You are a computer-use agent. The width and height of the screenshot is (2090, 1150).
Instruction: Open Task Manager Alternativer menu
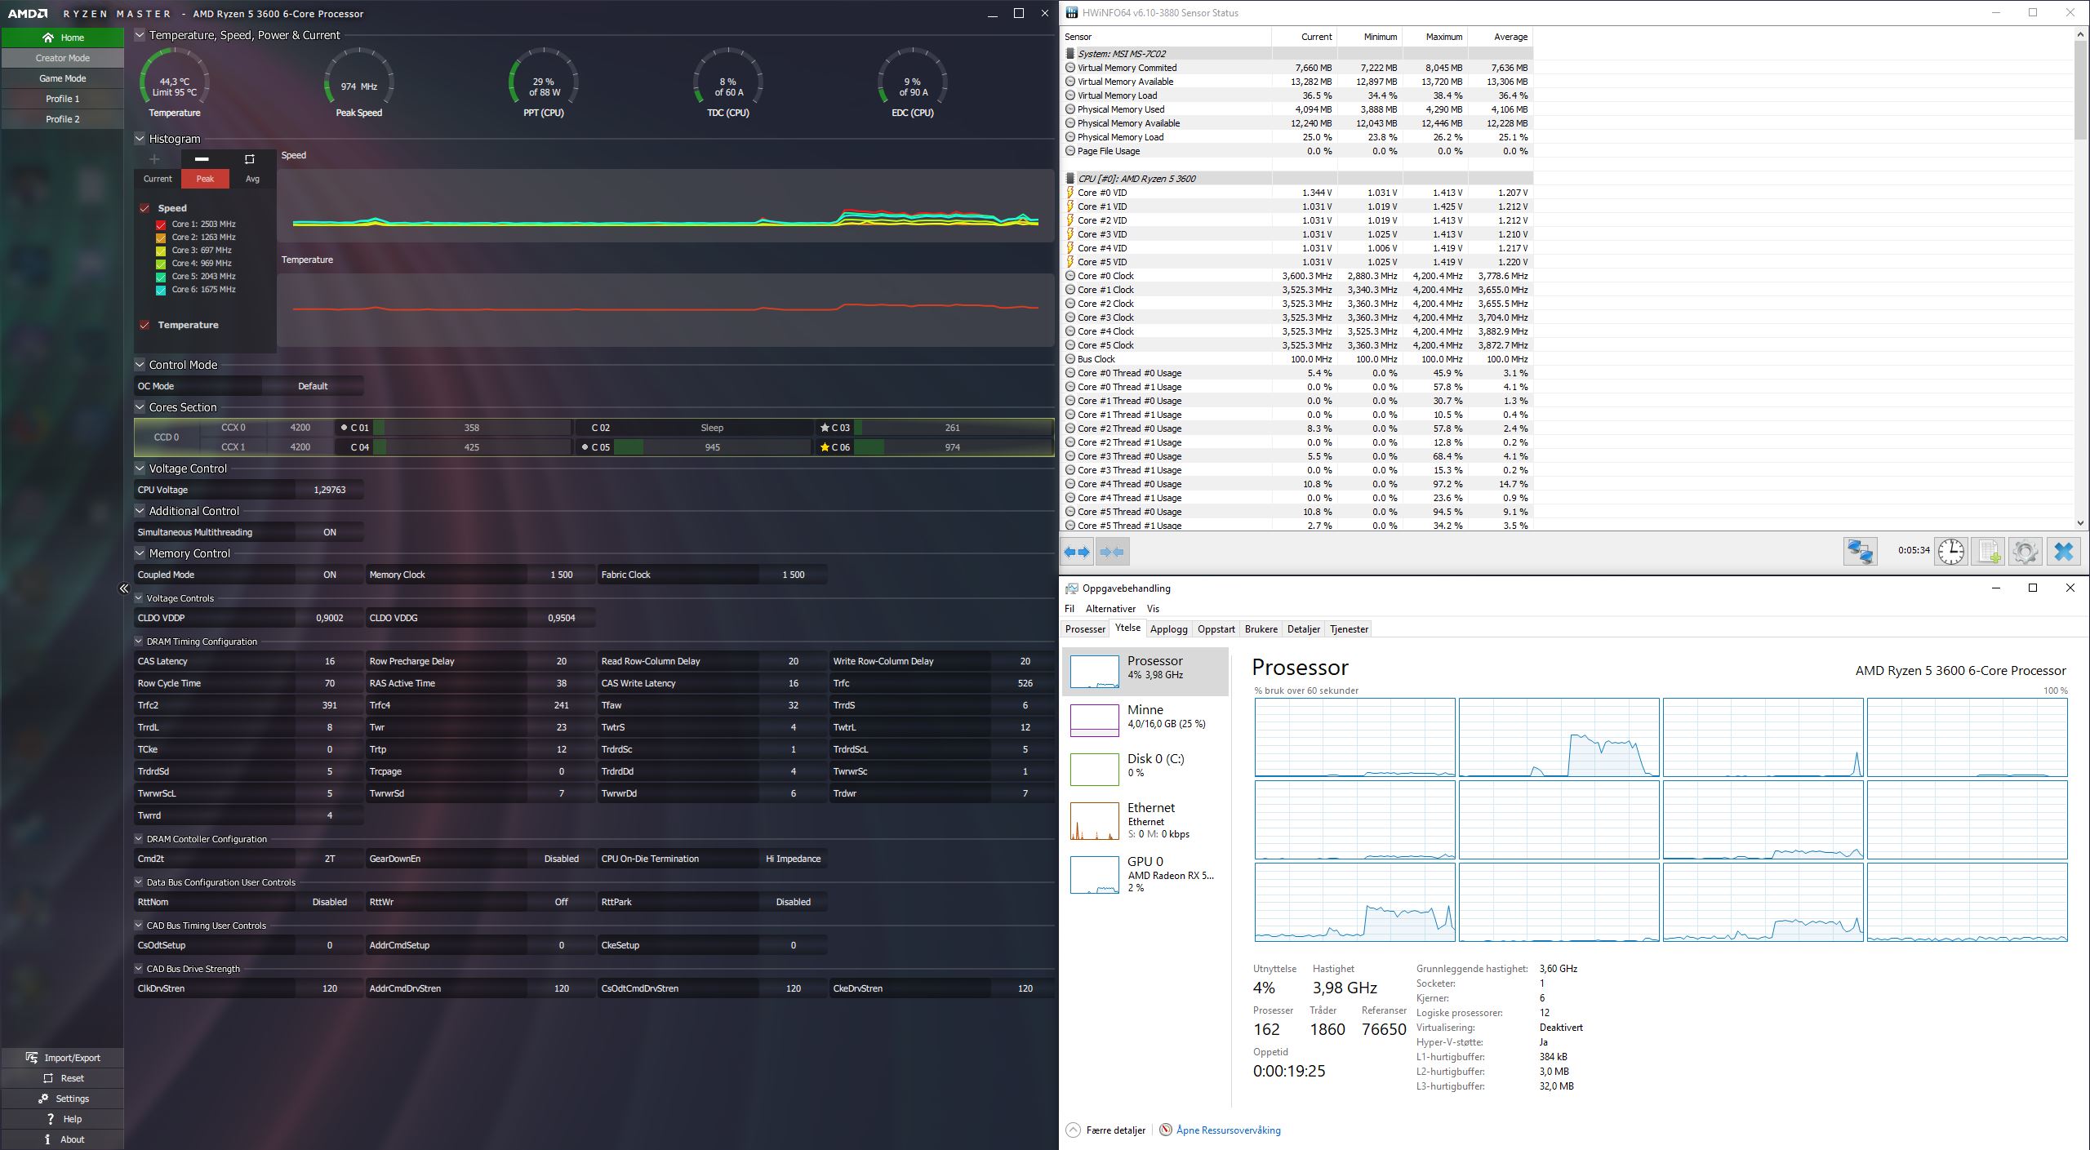pyautogui.click(x=1110, y=609)
